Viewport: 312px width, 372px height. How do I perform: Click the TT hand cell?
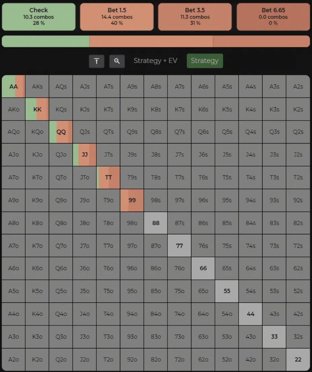[x=108, y=177]
